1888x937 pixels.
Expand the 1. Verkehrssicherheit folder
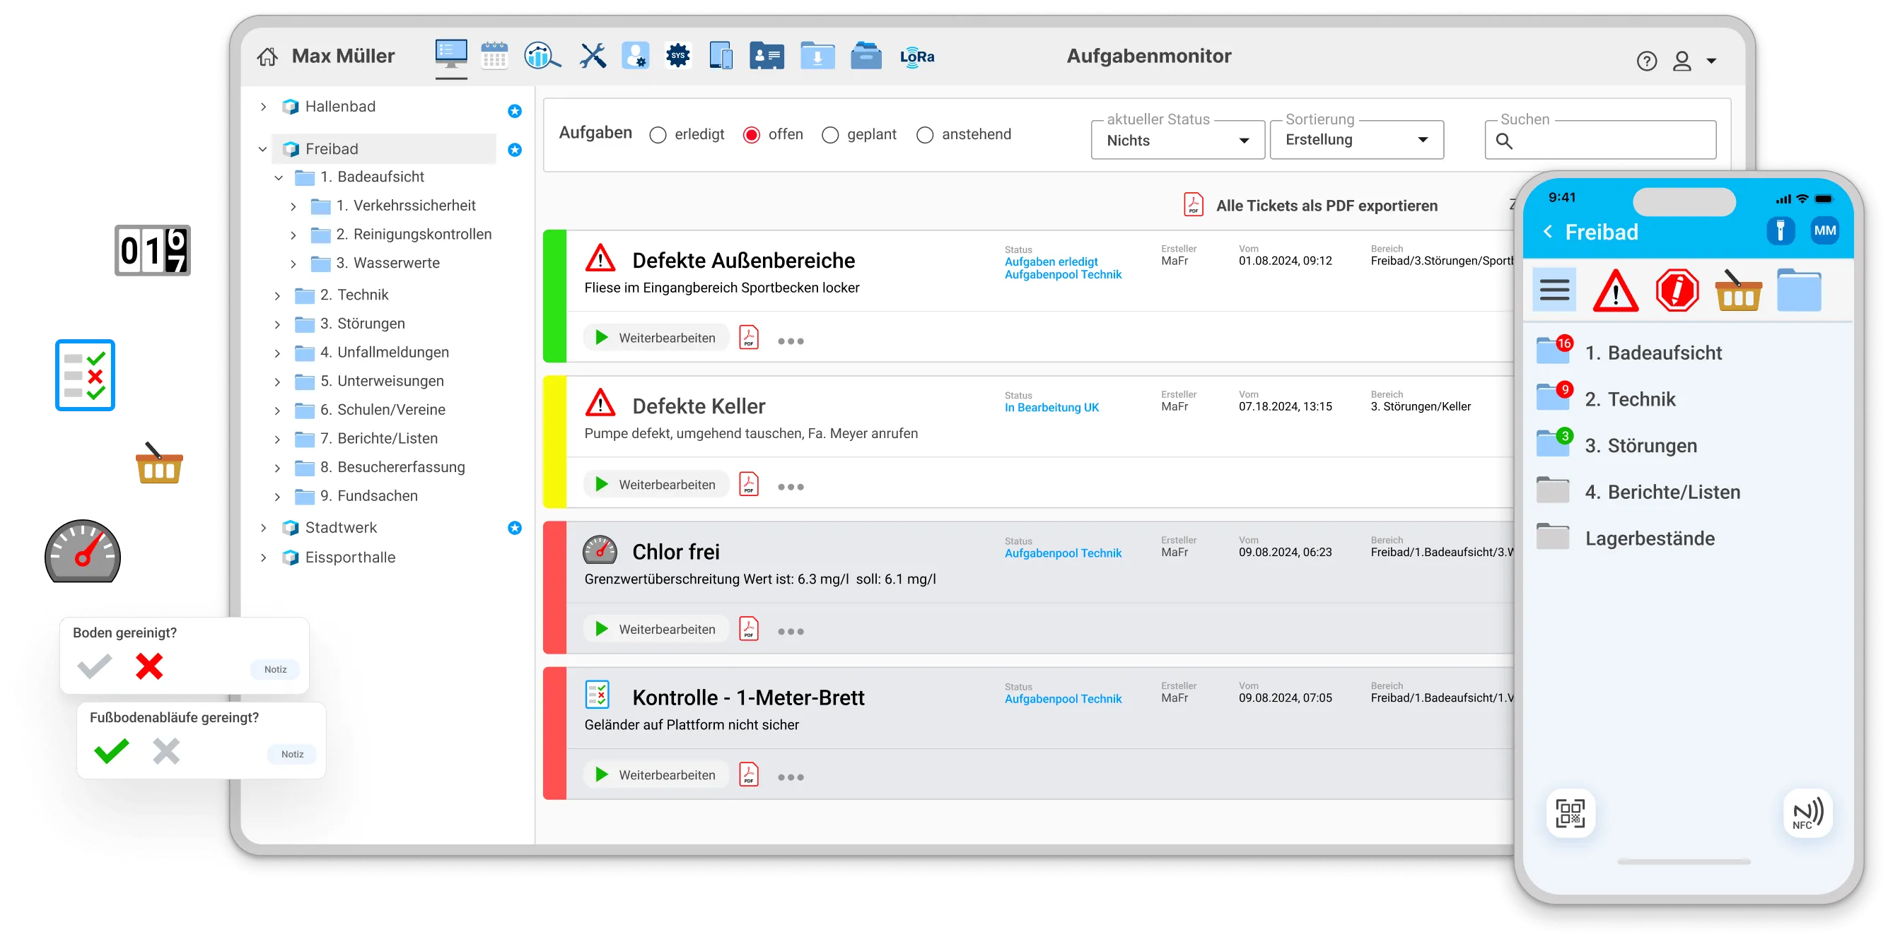tap(293, 206)
